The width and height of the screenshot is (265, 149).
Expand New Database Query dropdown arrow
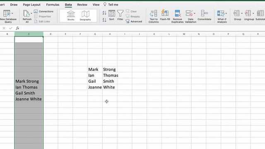[x=12, y=13]
